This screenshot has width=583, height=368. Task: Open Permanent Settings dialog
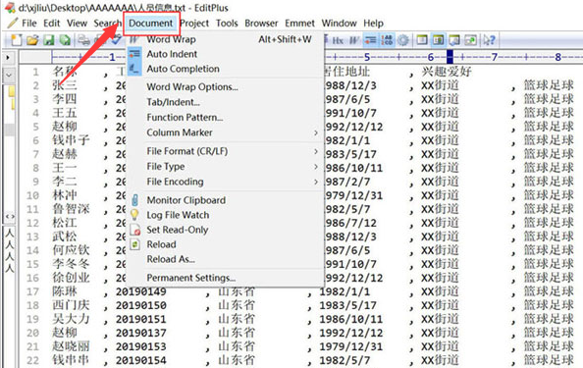coord(225,278)
